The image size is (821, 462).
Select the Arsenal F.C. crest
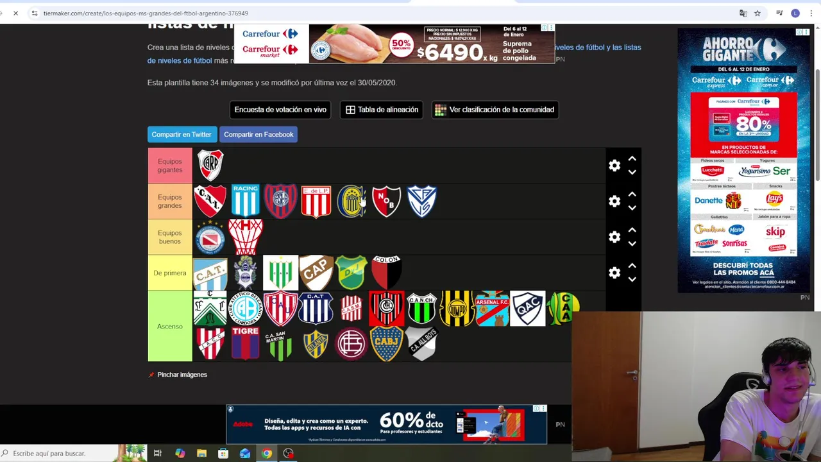(x=492, y=309)
